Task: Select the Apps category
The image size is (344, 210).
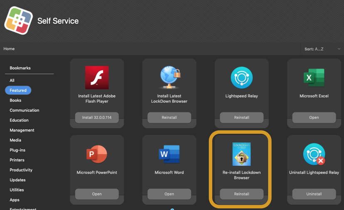Action: [x=15, y=200]
